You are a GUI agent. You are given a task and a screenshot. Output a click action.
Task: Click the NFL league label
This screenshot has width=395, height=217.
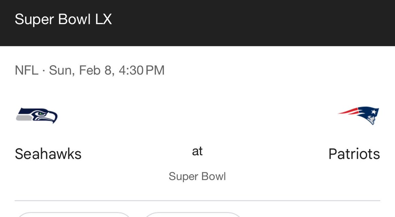(x=26, y=70)
